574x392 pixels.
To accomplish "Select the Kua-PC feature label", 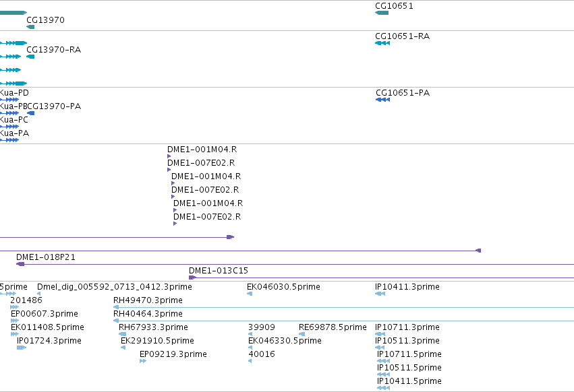I will pyautogui.click(x=14, y=120).
